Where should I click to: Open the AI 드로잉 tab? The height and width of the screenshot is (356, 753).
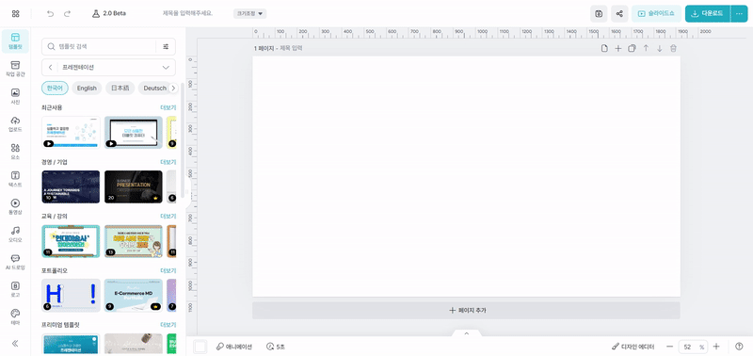point(15,262)
